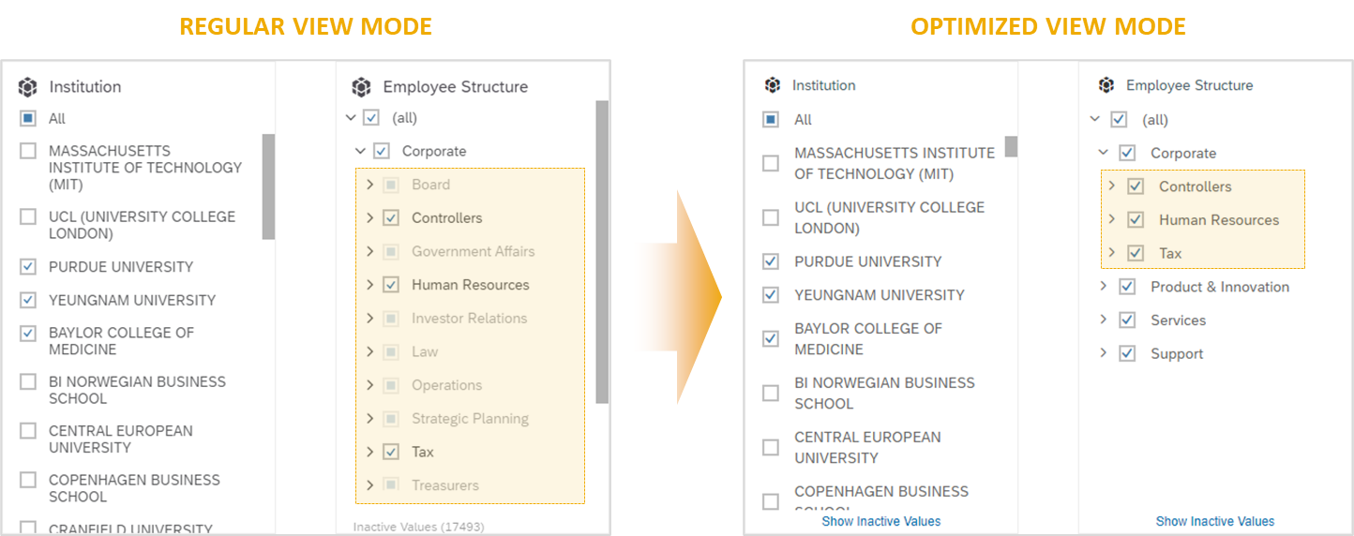Select Support item in Employee Structure
The width and height of the screenshot is (1354, 536).
pyautogui.click(x=1177, y=353)
